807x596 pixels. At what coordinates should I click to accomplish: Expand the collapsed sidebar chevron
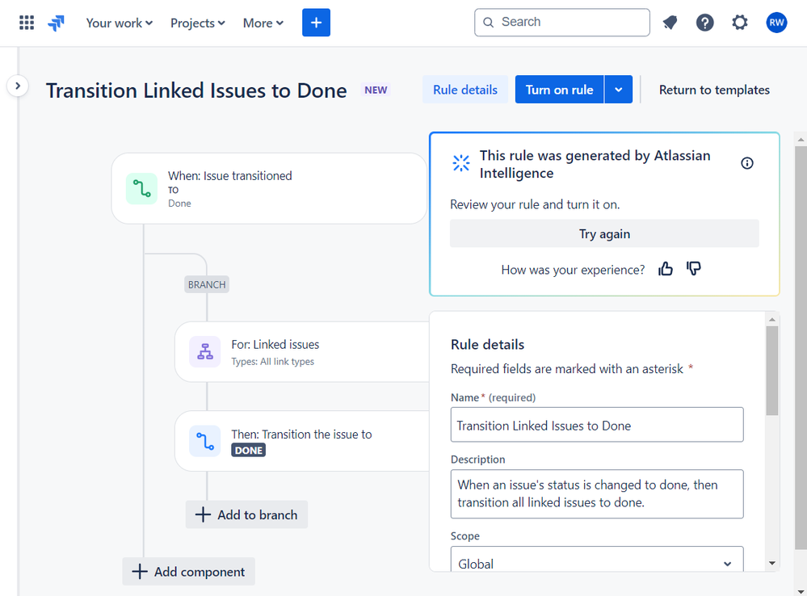[x=18, y=86]
